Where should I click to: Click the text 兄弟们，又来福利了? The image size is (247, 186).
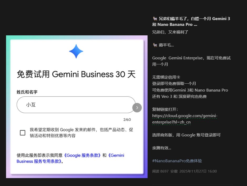point(170,32)
